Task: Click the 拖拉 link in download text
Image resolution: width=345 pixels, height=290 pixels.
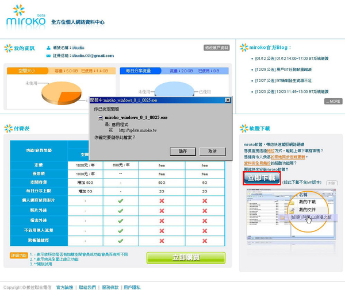Action: coord(271,150)
